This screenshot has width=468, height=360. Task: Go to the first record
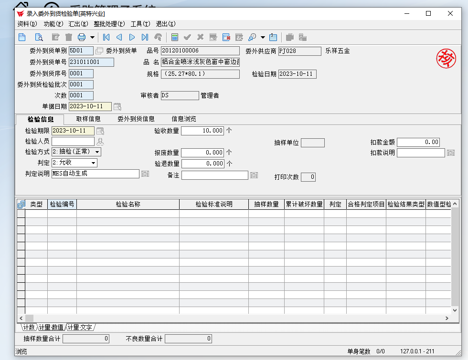pos(106,37)
